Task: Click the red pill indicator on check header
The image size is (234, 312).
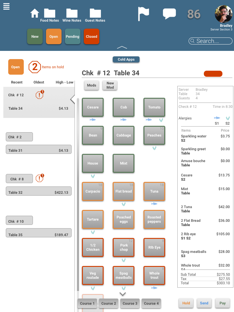Action: [x=213, y=74]
